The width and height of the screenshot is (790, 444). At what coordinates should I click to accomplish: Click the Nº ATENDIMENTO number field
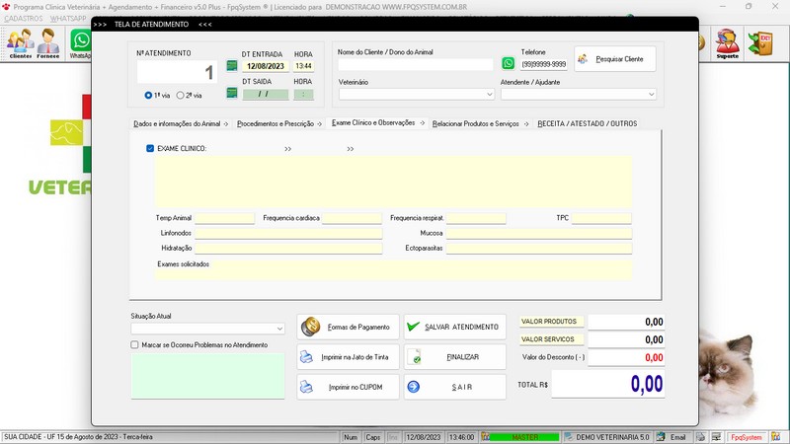[x=177, y=72]
